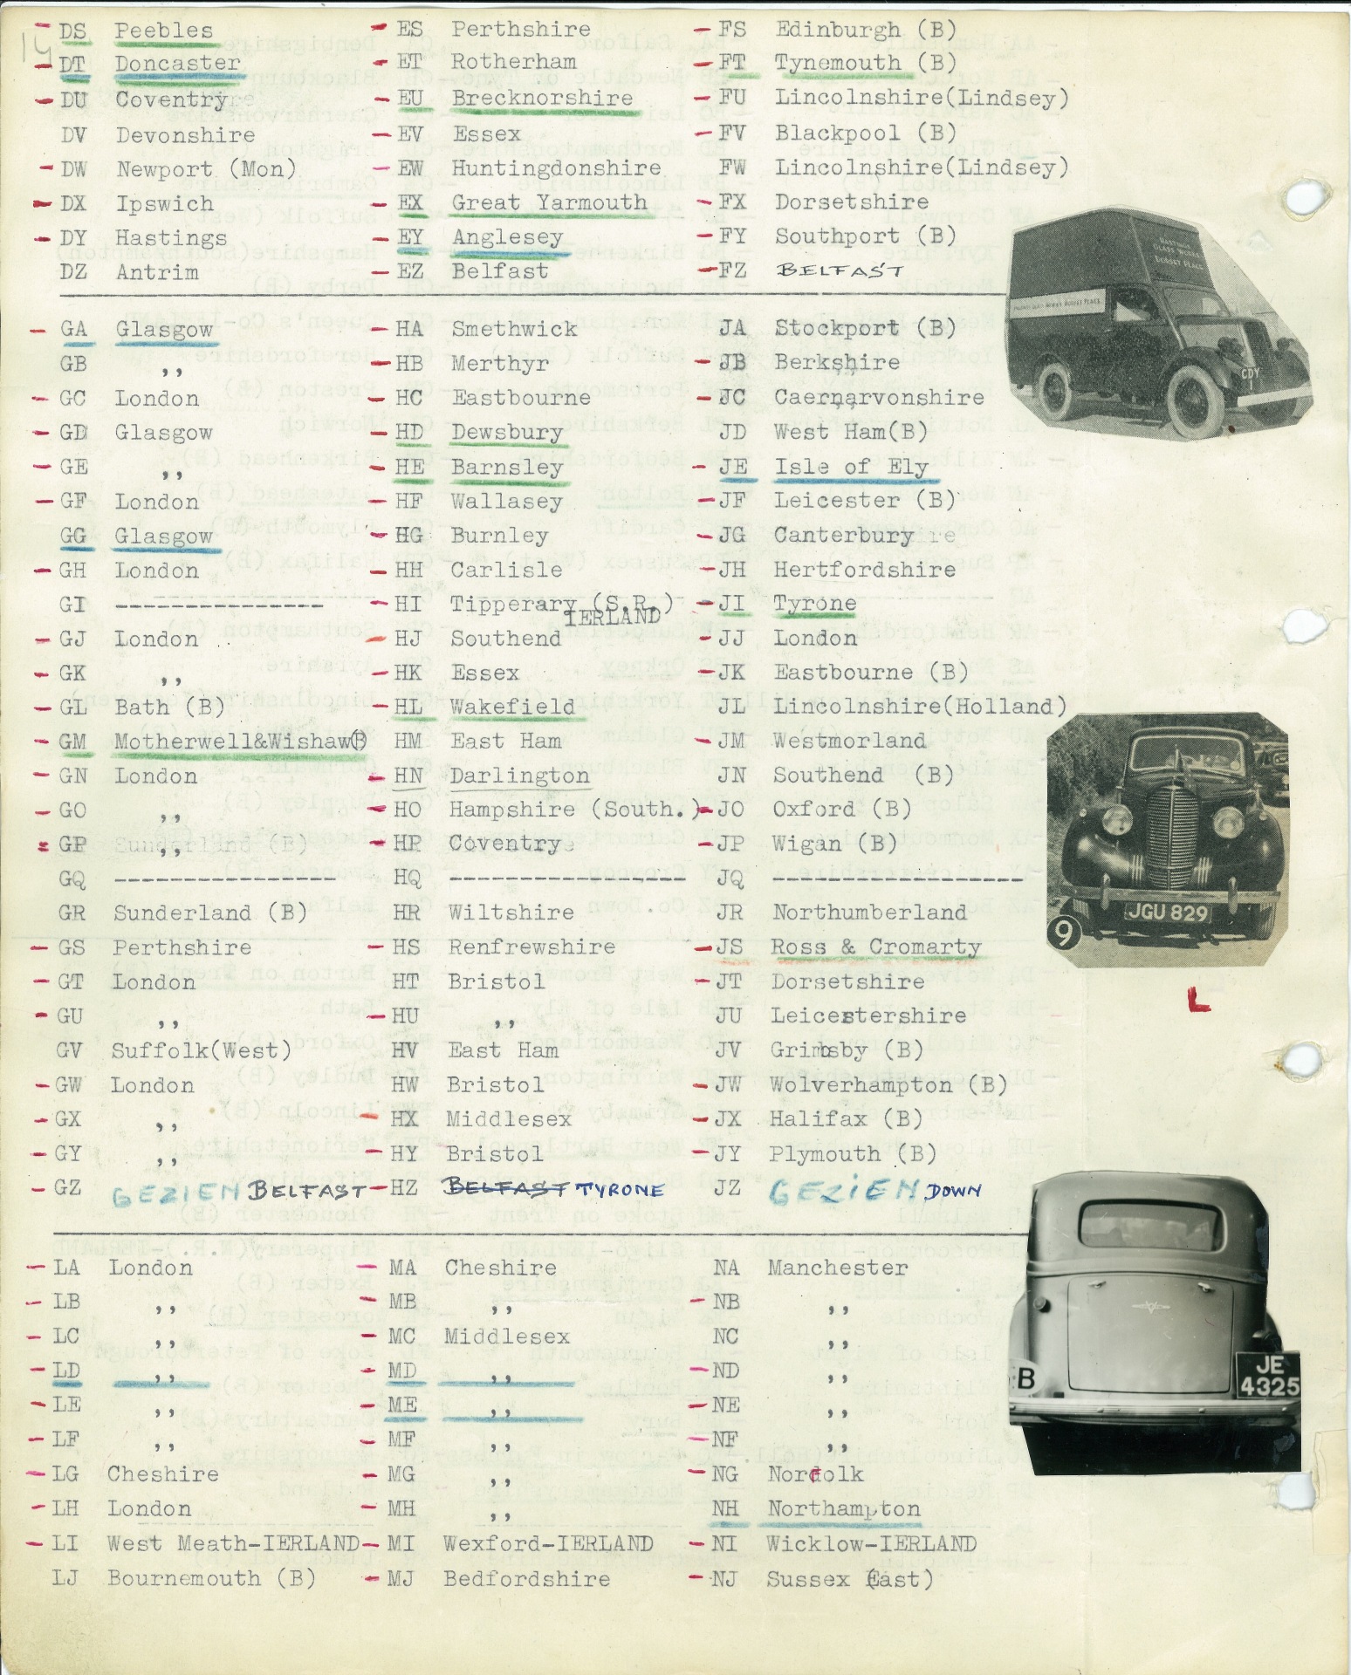1351x1675 pixels.
Task: Click handwritten 'BELFAST' beside FZ
Action: tap(839, 271)
